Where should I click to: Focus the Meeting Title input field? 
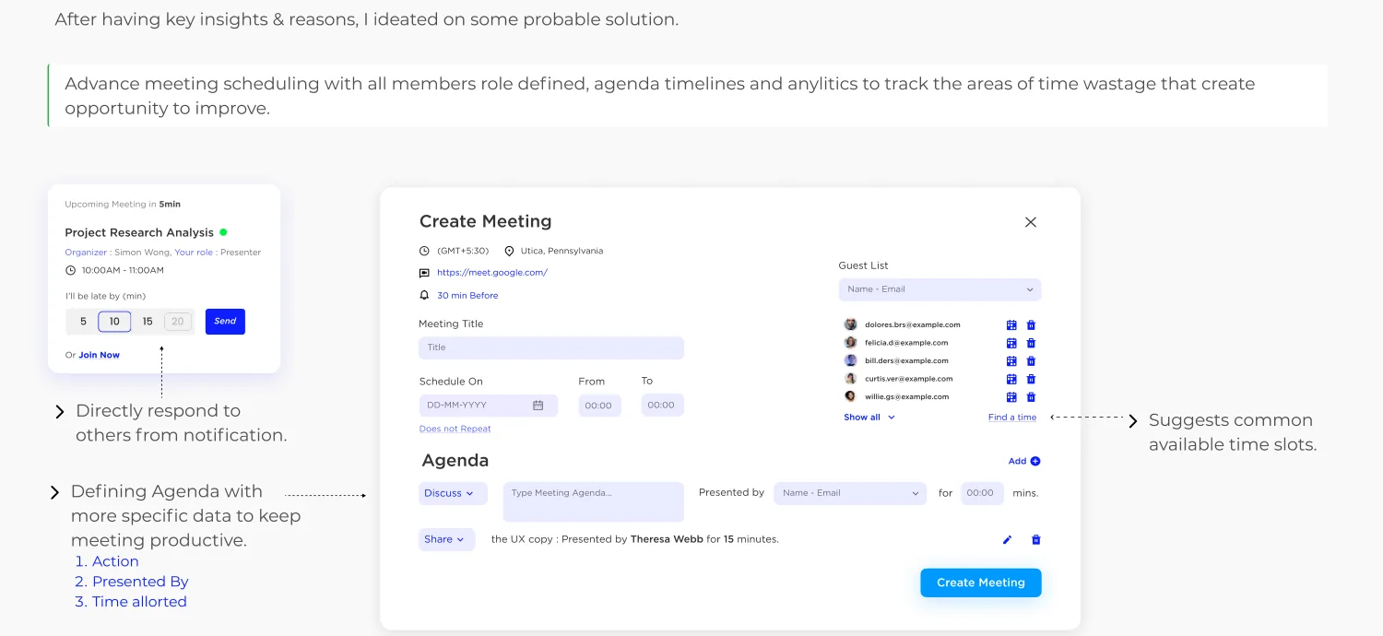click(x=551, y=347)
